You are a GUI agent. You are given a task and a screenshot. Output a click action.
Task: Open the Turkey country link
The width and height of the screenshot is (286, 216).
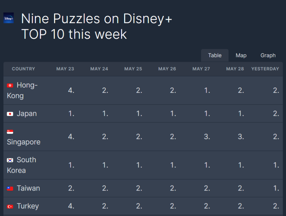click(28, 206)
